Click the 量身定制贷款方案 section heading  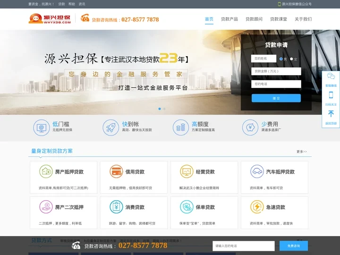tap(52, 151)
